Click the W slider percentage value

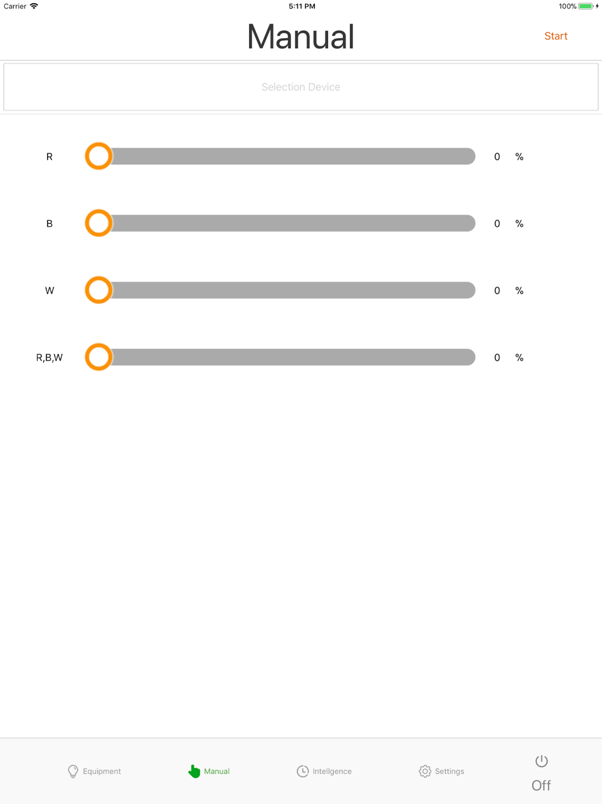pyautogui.click(x=497, y=291)
